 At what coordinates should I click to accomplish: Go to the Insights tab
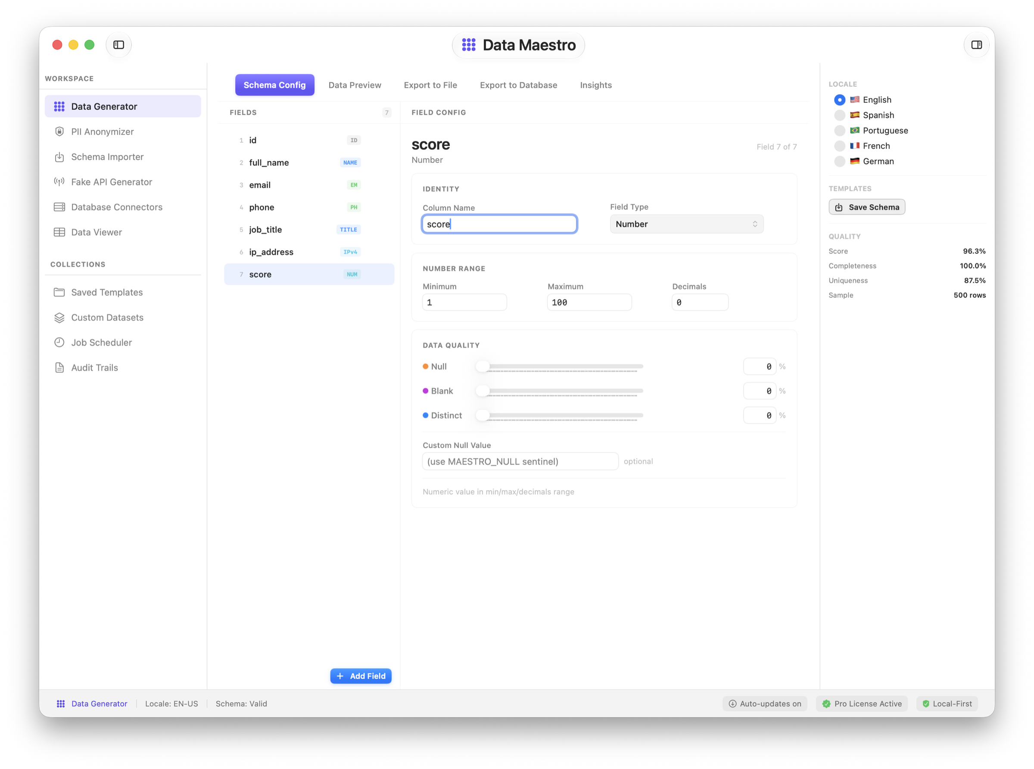(x=595, y=85)
